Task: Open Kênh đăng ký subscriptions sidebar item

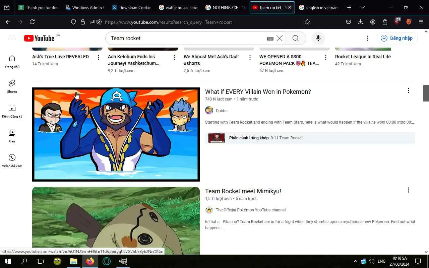Action: (12, 112)
